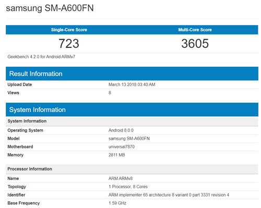Viewport: 261px width, 208px height.
Task: Click the Processor Information subheader
Action: point(132,169)
